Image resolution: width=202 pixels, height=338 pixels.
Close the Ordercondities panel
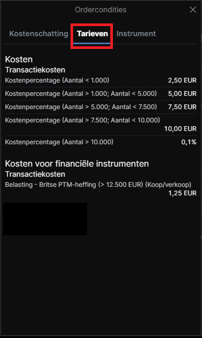click(x=193, y=10)
